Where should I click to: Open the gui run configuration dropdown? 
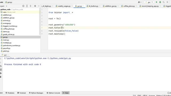pyautogui.click(x=149, y=2)
